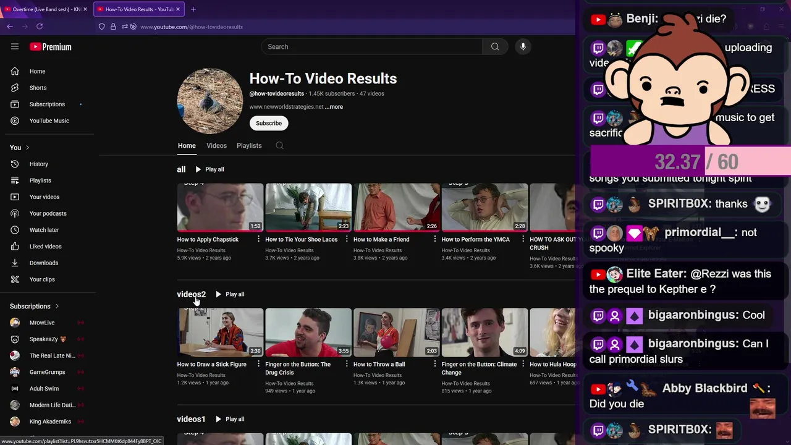Subscribe to How-To Video Results

pos(269,123)
